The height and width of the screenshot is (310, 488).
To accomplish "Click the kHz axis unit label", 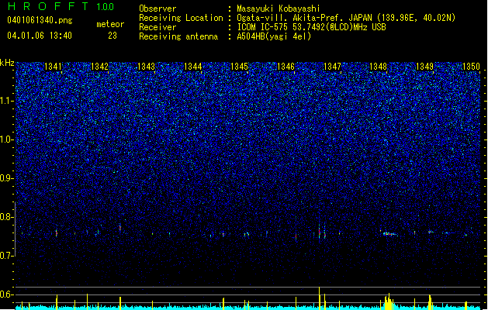I will [x=7, y=63].
